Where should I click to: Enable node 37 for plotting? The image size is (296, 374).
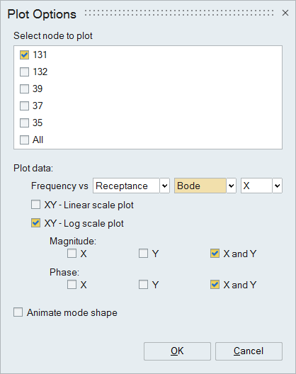pyautogui.click(x=24, y=106)
